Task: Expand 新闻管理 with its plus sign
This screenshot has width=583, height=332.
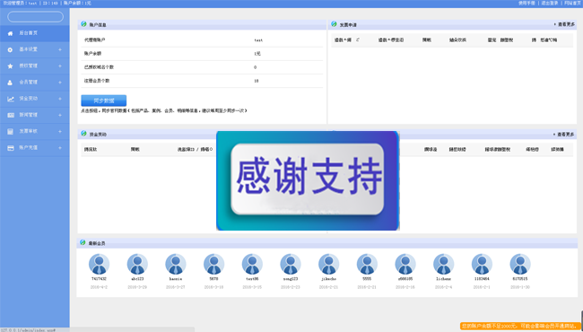Action: [x=60, y=115]
